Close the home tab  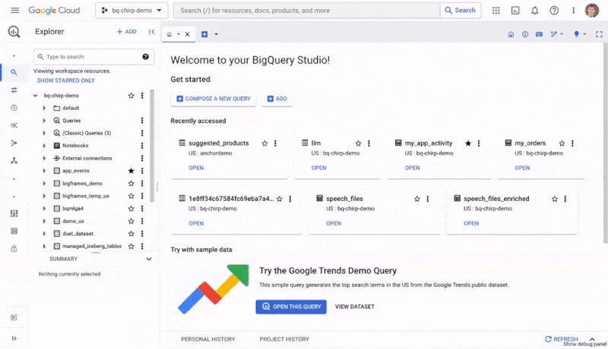187,34
